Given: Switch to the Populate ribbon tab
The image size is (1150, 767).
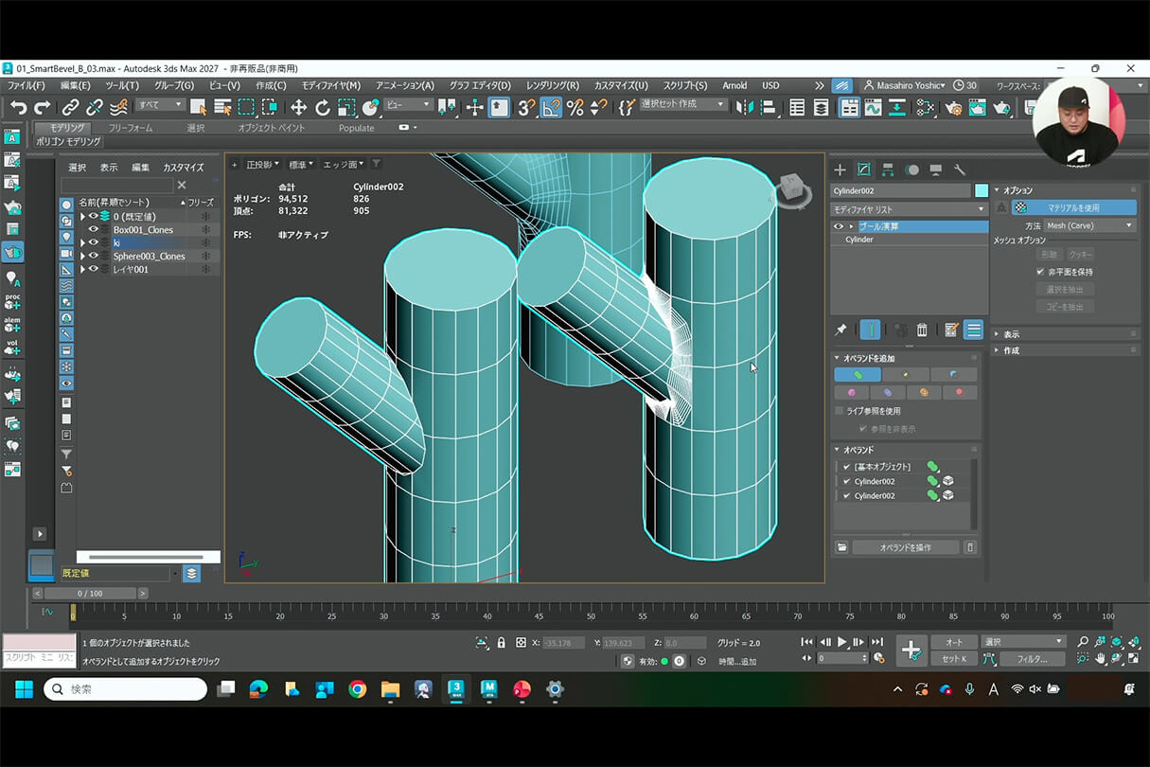Looking at the screenshot, I should coord(356,128).
